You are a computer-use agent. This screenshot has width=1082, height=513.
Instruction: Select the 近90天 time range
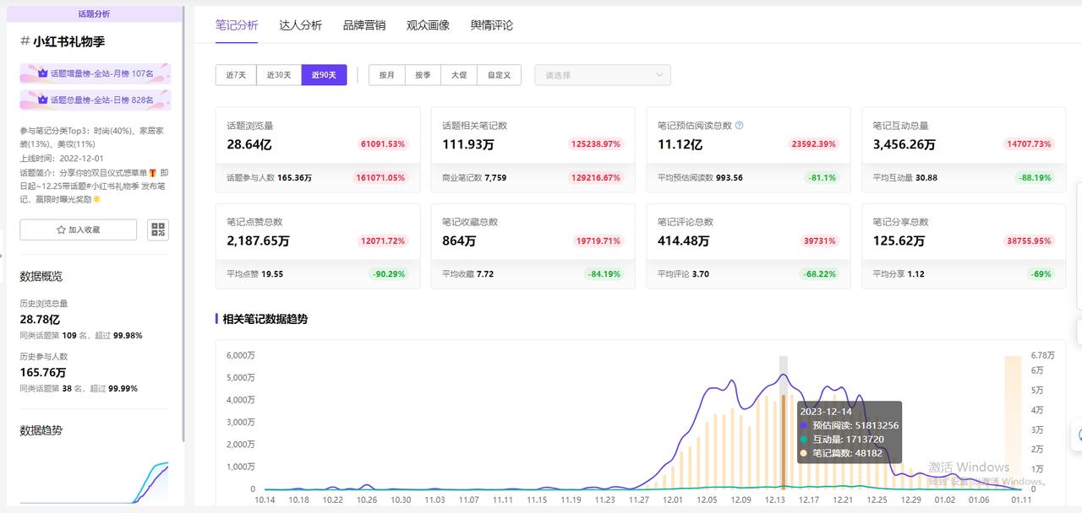coord(324,75)
